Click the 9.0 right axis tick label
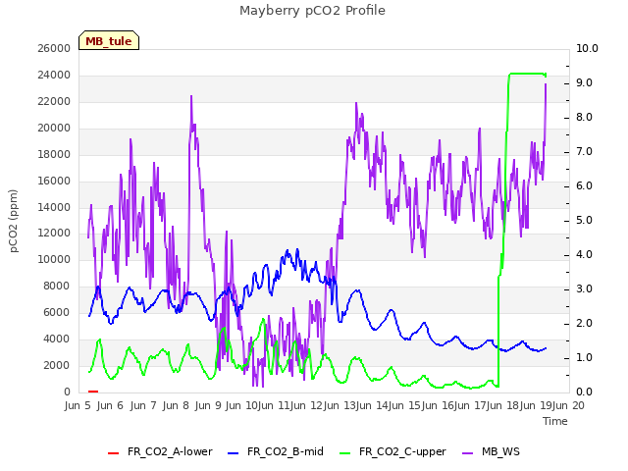This screenshot has width=628, height=471. point(584,82)
